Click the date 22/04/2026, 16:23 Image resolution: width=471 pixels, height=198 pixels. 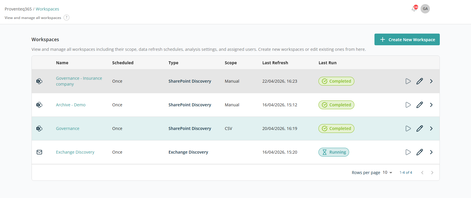click(280, 81)
